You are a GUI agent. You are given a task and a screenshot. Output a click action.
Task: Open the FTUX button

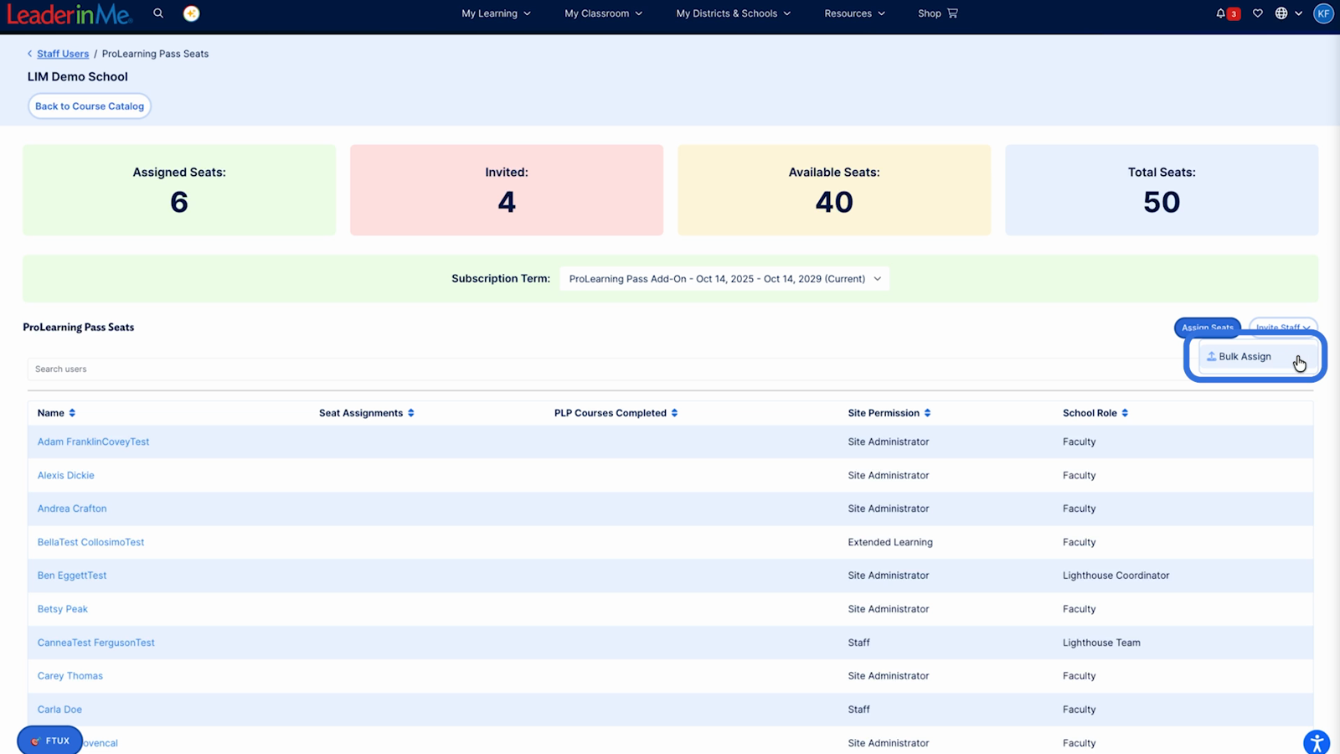coord(49,741)
